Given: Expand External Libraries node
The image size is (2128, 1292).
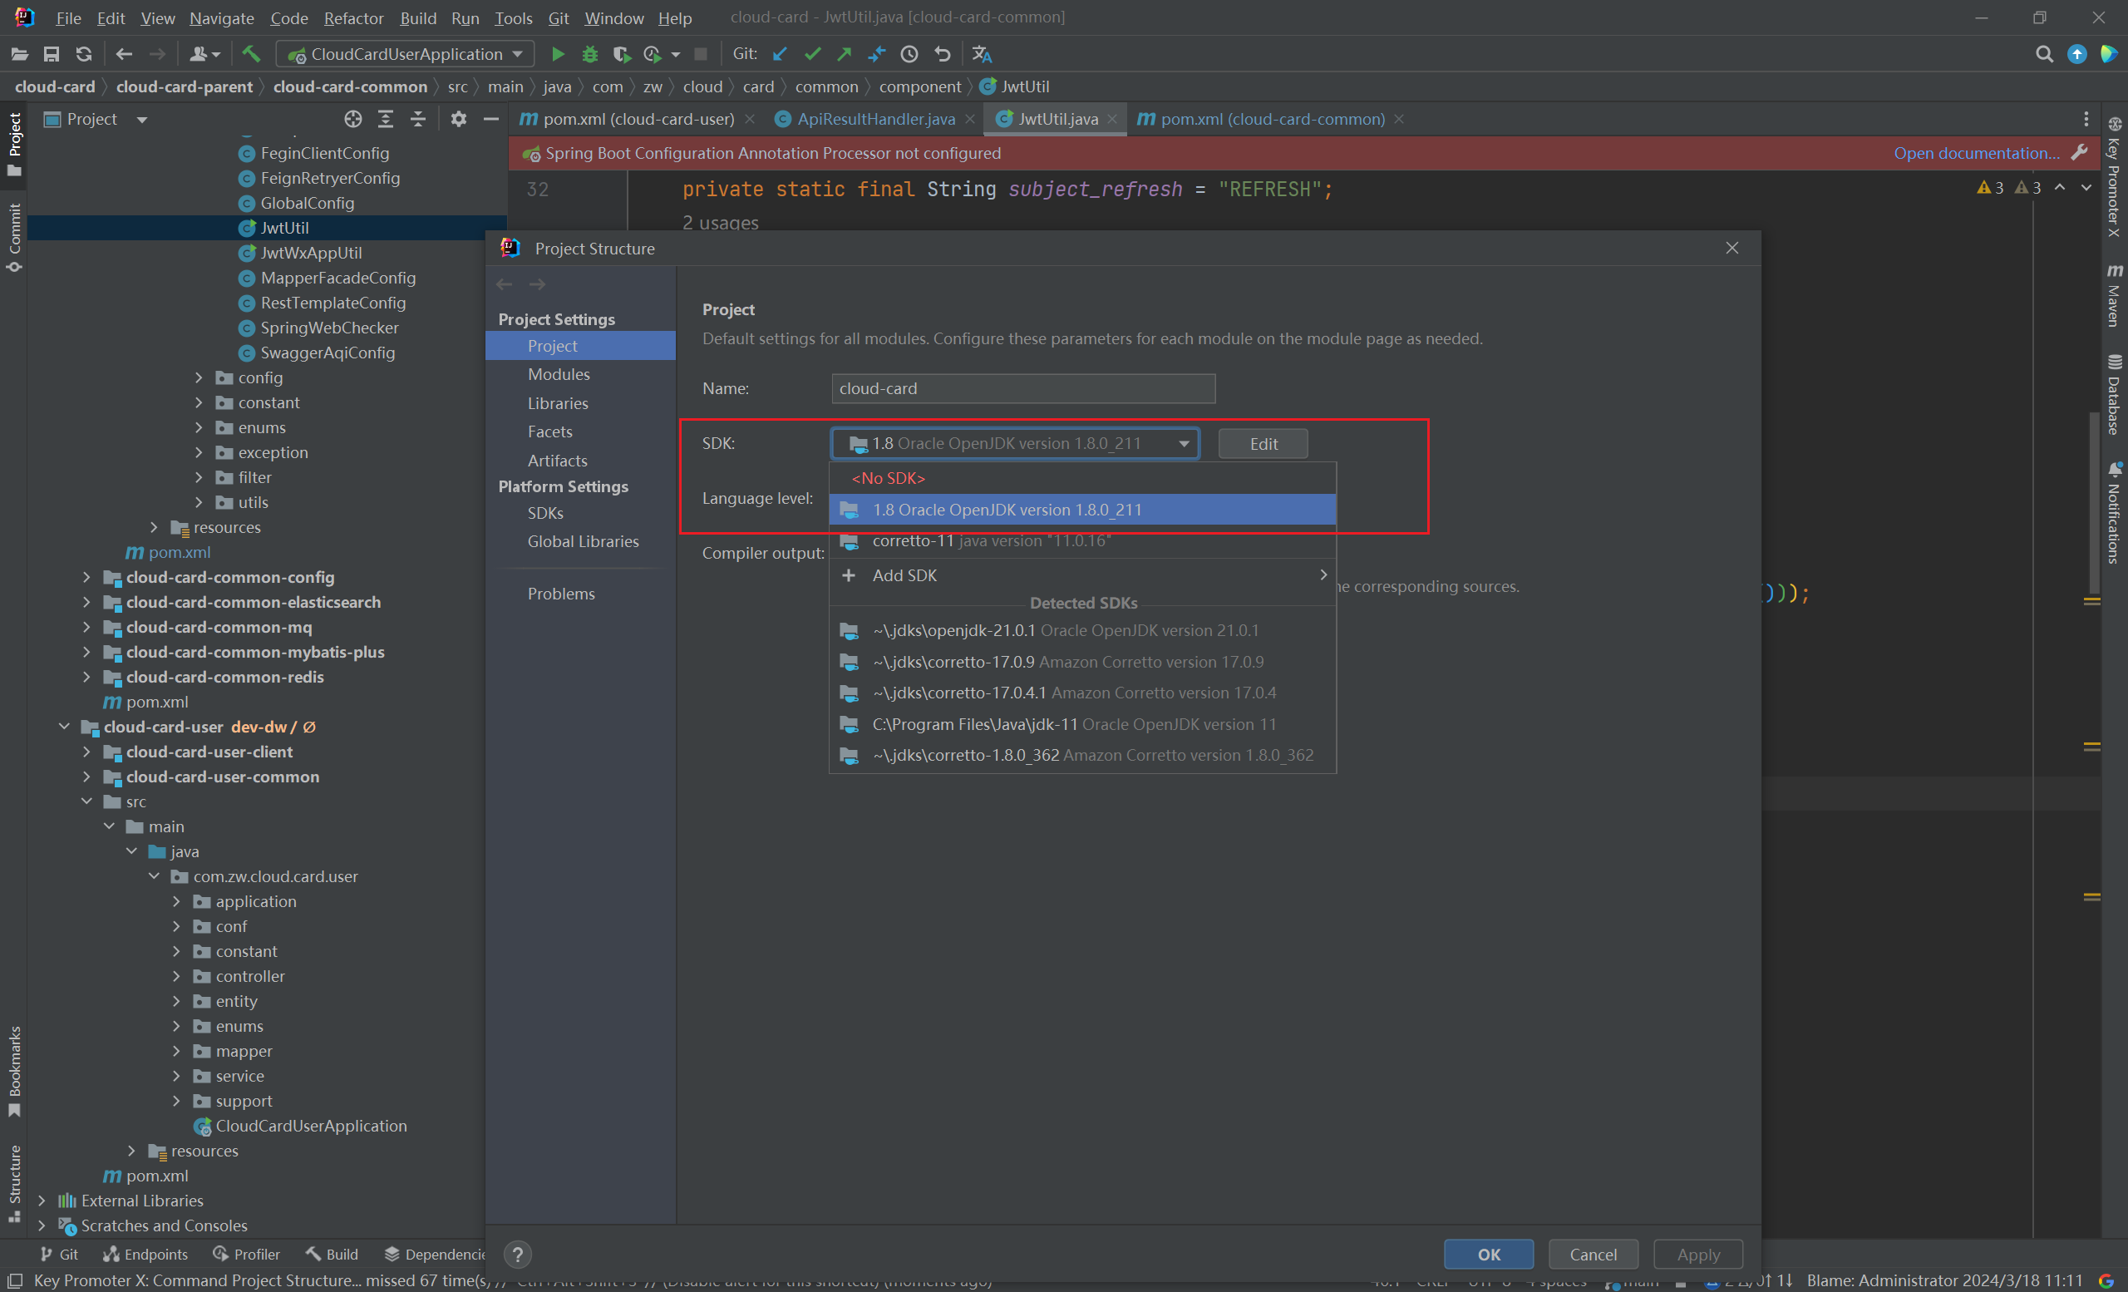Looking at the screenshot, I should (42, 1201).
